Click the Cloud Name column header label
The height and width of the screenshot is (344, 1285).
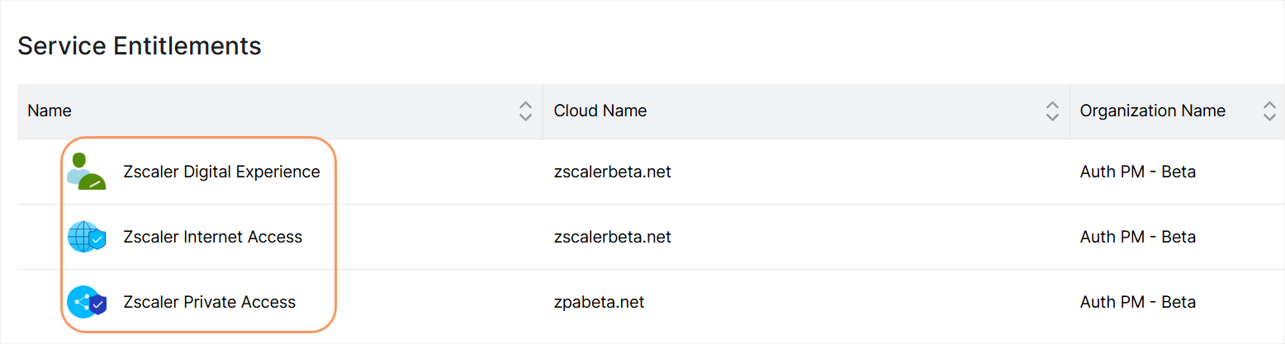pos(600,111)
